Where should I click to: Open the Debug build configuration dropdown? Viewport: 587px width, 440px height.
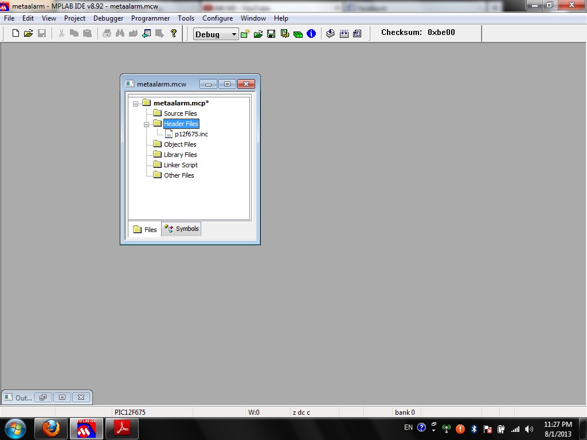pos(216,34)
